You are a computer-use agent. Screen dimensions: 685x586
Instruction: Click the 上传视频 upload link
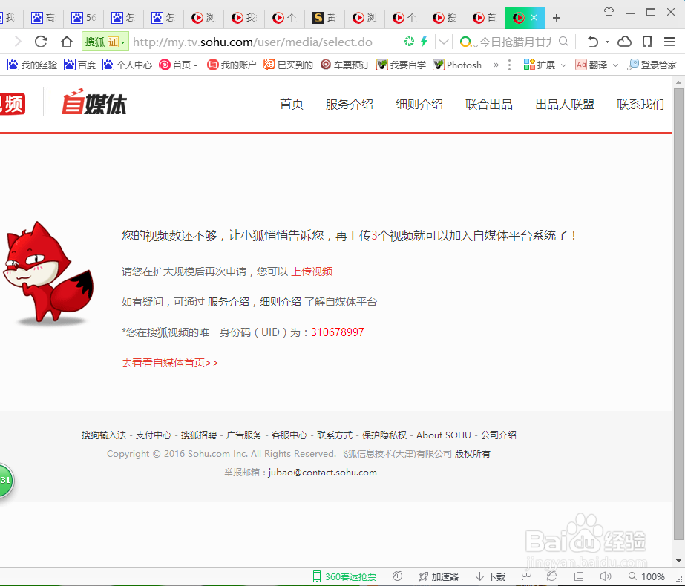click(x=312, y=271)
